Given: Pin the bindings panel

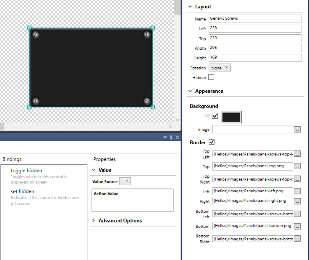Looking at the screenshot, I should [171, 137].
